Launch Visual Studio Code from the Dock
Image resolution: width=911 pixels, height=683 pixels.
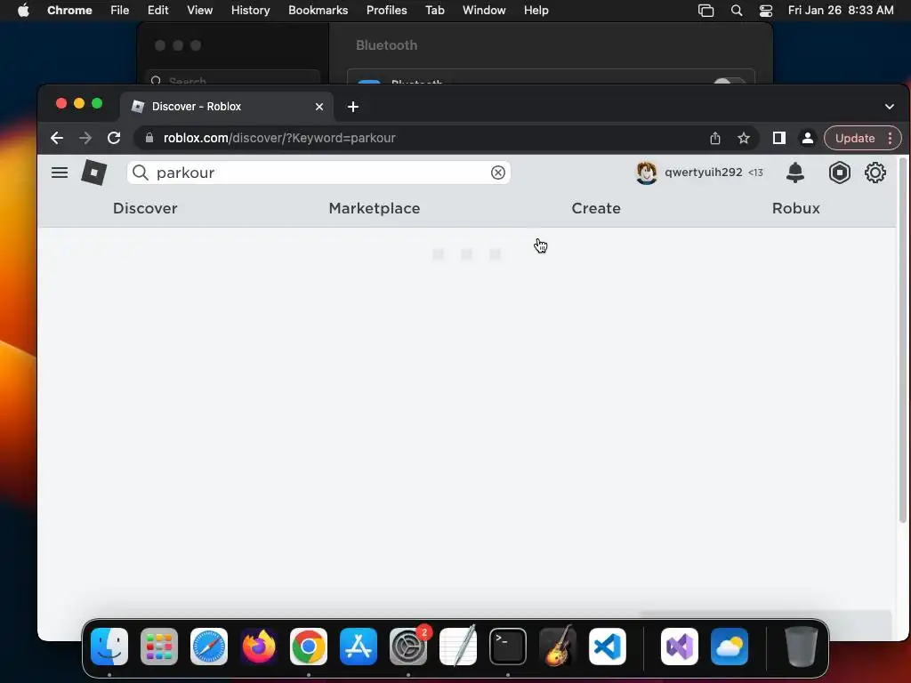pyautogui.click(x=608, y=647)
